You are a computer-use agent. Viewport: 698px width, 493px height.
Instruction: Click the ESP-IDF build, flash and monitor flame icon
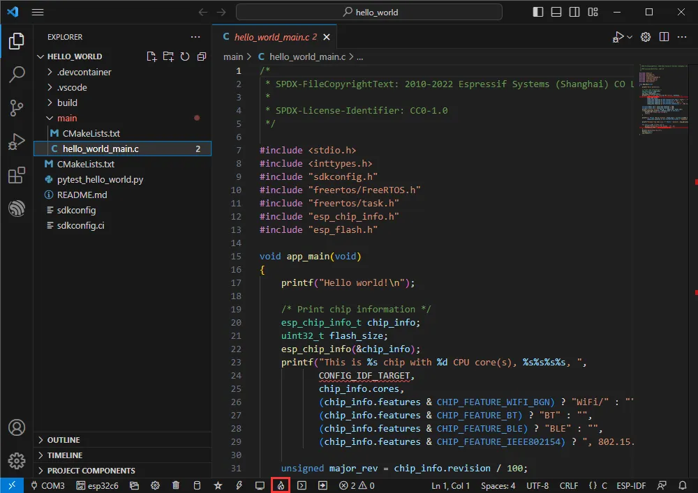280,485
